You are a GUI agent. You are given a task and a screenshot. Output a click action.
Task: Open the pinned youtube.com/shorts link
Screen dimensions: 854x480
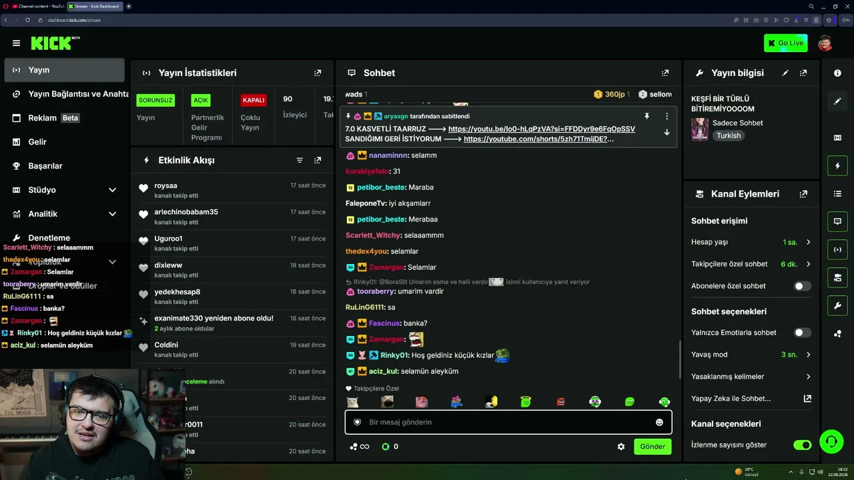(x=539, y=139)
